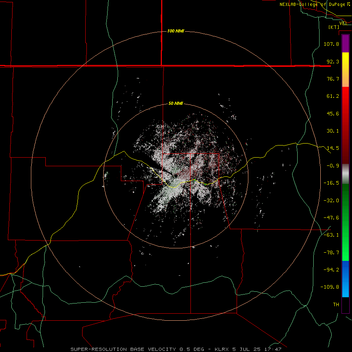Click the 50 NMI range ring label
352x352 pixels.
click(176, 104)
